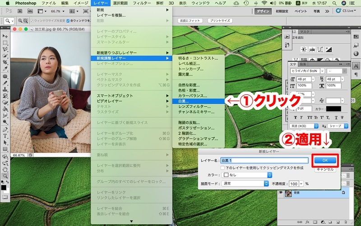Viewport: 361px width, 226px height.
Task: Open the フィルター menu
Action: (x=142, y=3)
